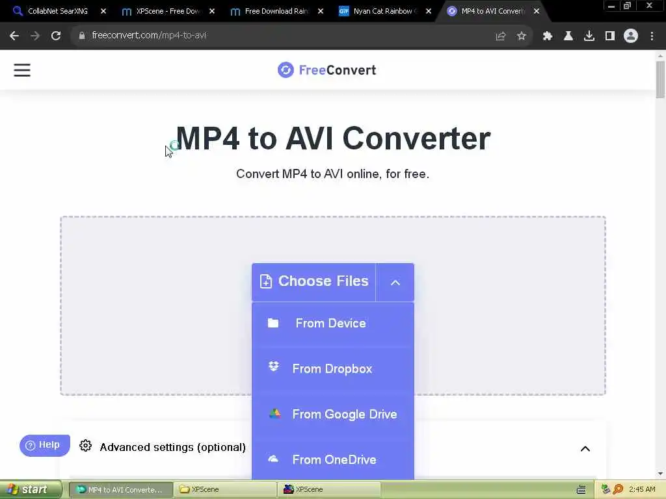Close the MP4 to AVI Converter tab
This screenshot has height=499, width=666.
click(x=537, y=11)
